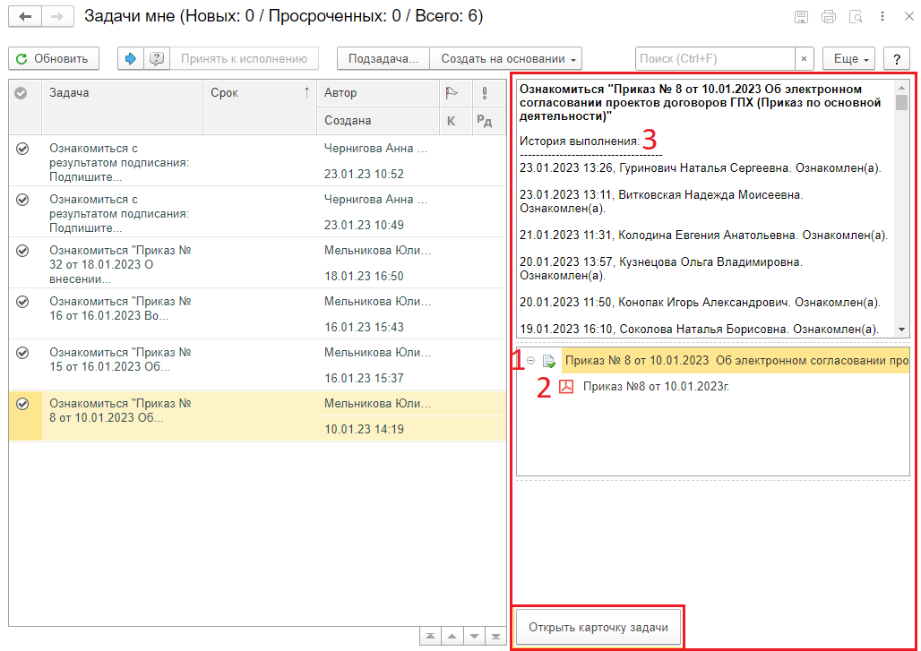This screenshot has height=651, width=921.
Task: Click Открыть карточку задачи button
Action: [x=598, y=627]
